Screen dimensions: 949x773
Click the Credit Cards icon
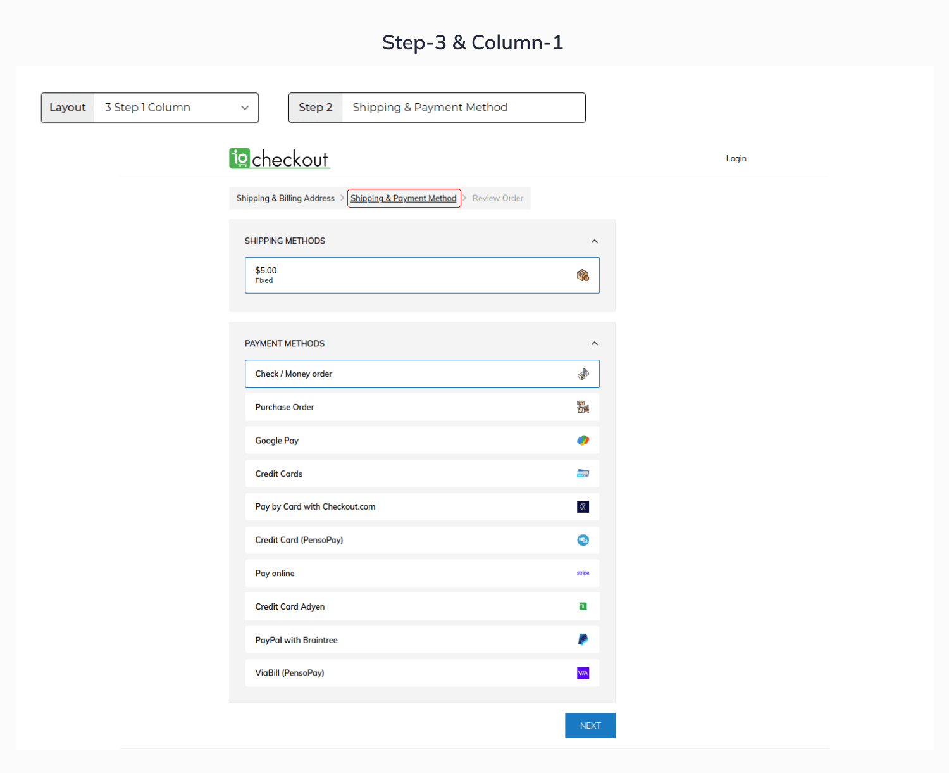(x=583, y=474)
